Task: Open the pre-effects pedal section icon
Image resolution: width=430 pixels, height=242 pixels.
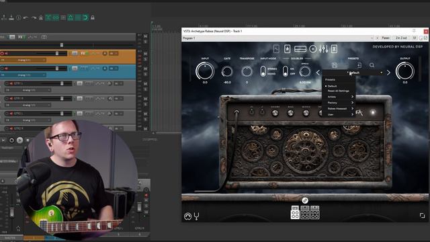Action: pos(287,49)
